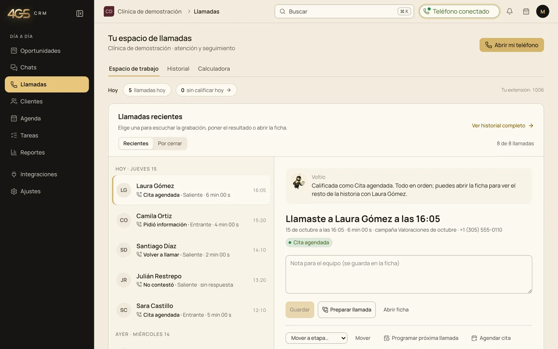Open Agenda in sidebar
Image resolution: width=558 pixels, height=349 pixels.
(47, 118)
